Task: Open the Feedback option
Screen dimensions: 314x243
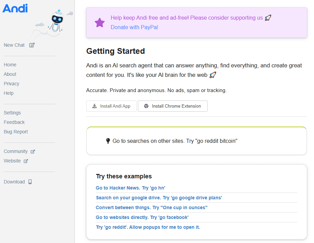Action: (14, 122)
